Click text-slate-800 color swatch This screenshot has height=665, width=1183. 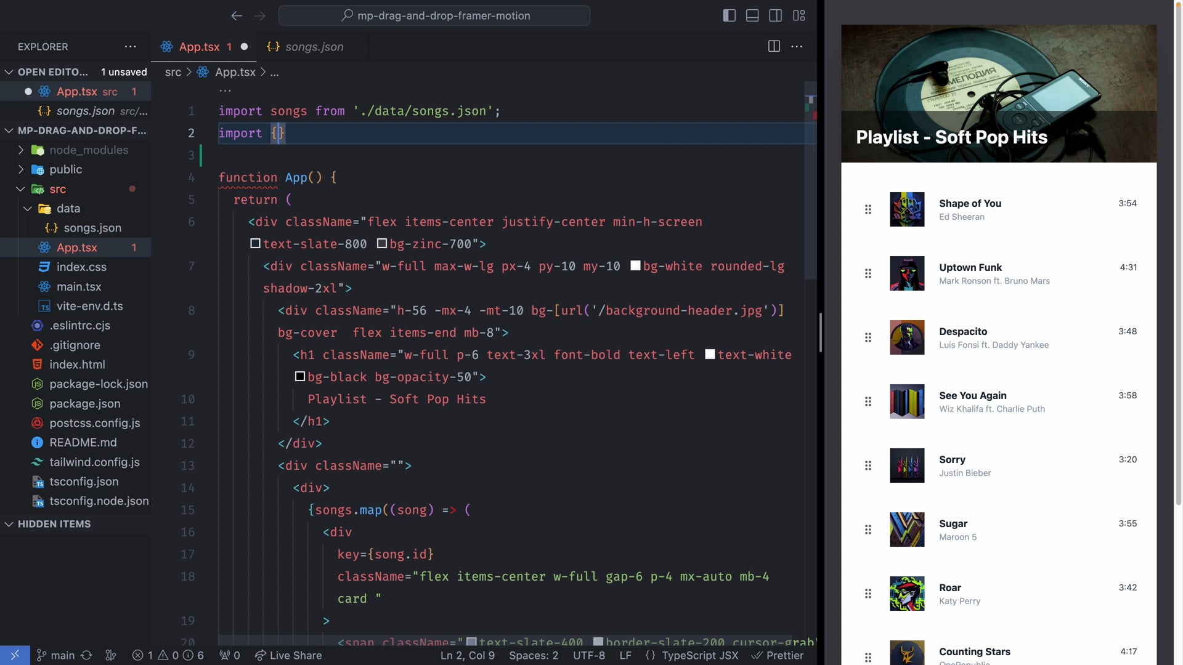(255, 244)
